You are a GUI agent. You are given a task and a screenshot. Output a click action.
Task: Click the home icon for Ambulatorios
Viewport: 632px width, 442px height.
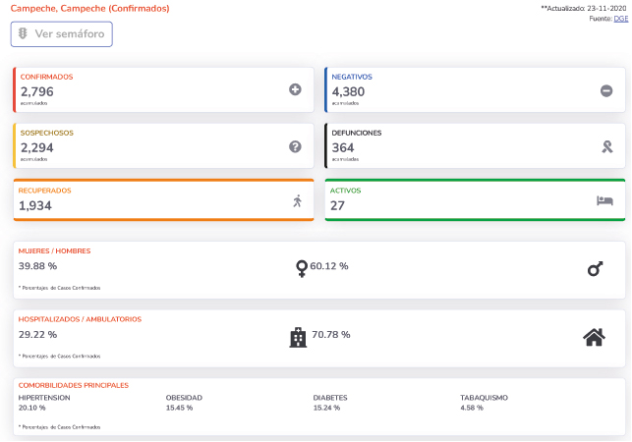point(594,337)
